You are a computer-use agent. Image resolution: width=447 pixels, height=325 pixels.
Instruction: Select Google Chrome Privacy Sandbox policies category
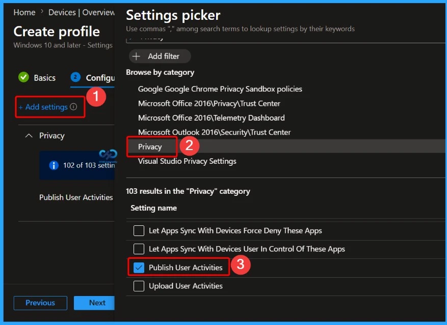pos(220,89)
